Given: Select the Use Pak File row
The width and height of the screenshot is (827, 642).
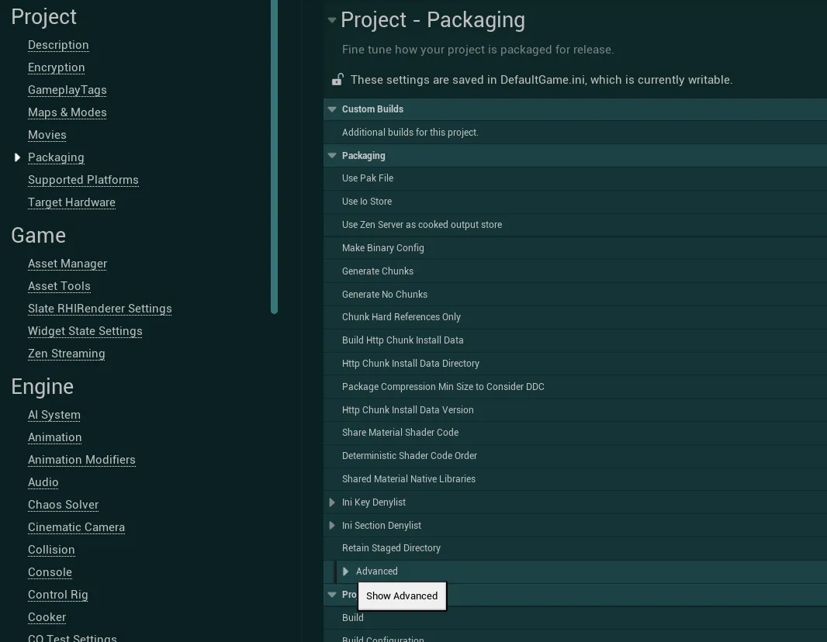Looking at the screenshot, I should (575, 178).
